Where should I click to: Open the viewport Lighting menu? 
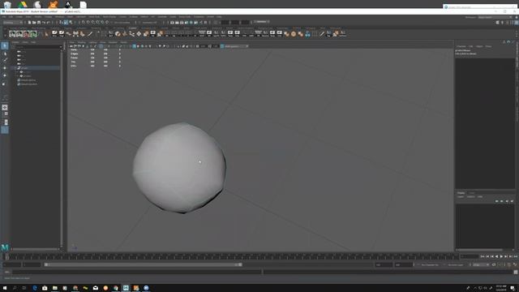coord(92,42)
